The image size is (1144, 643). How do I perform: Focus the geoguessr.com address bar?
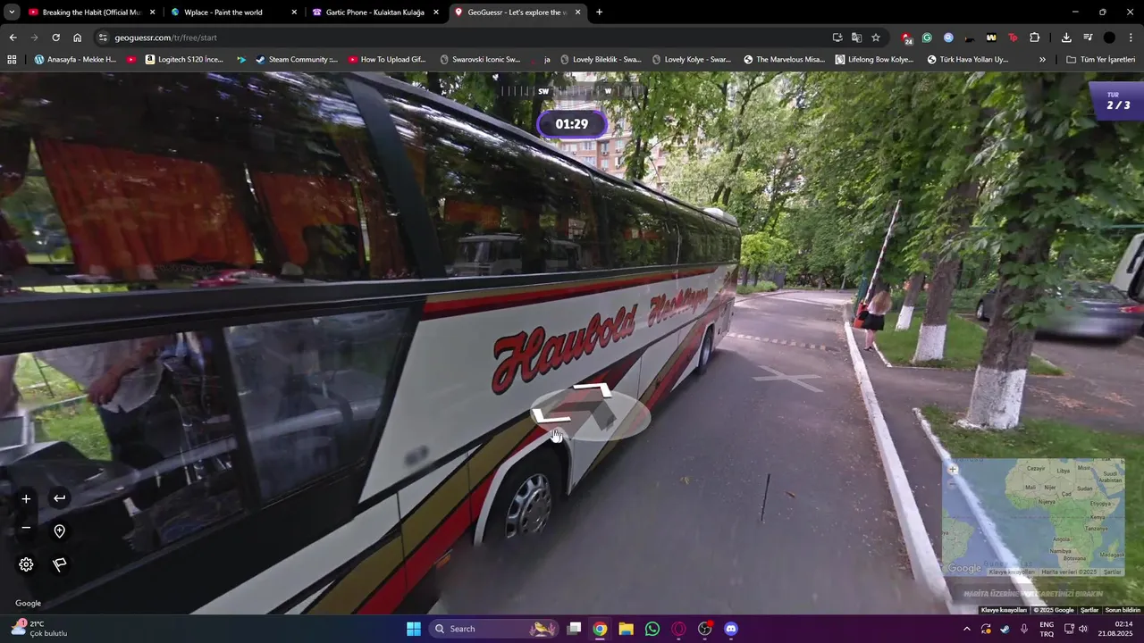465,38
